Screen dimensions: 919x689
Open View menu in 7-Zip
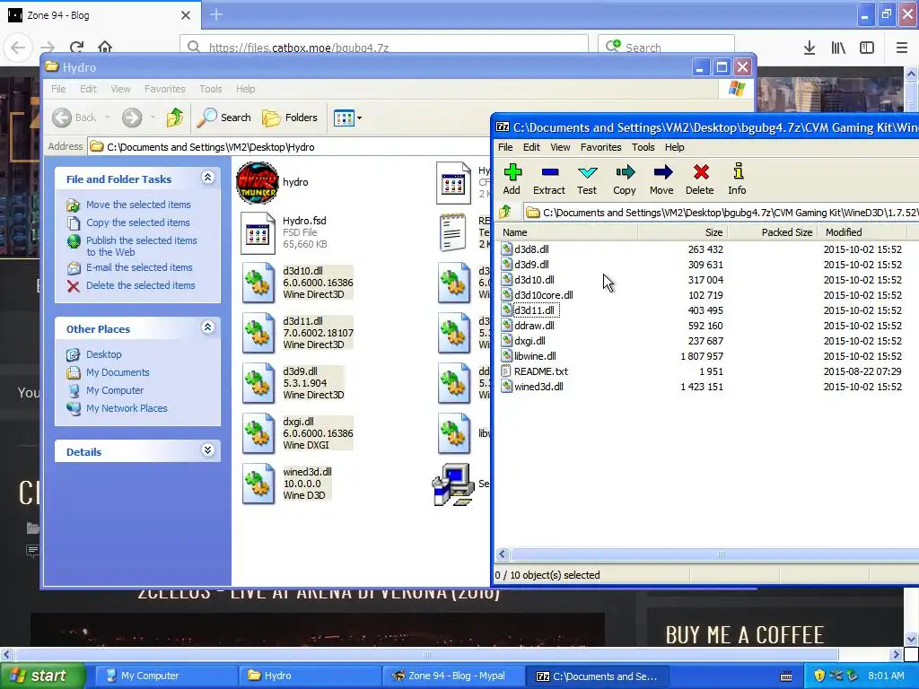pos(560,147)
